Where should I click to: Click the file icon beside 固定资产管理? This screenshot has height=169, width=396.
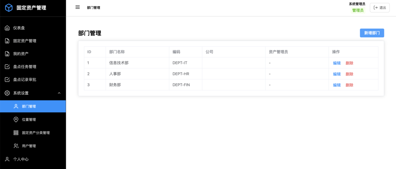click(x=7, y=41)
